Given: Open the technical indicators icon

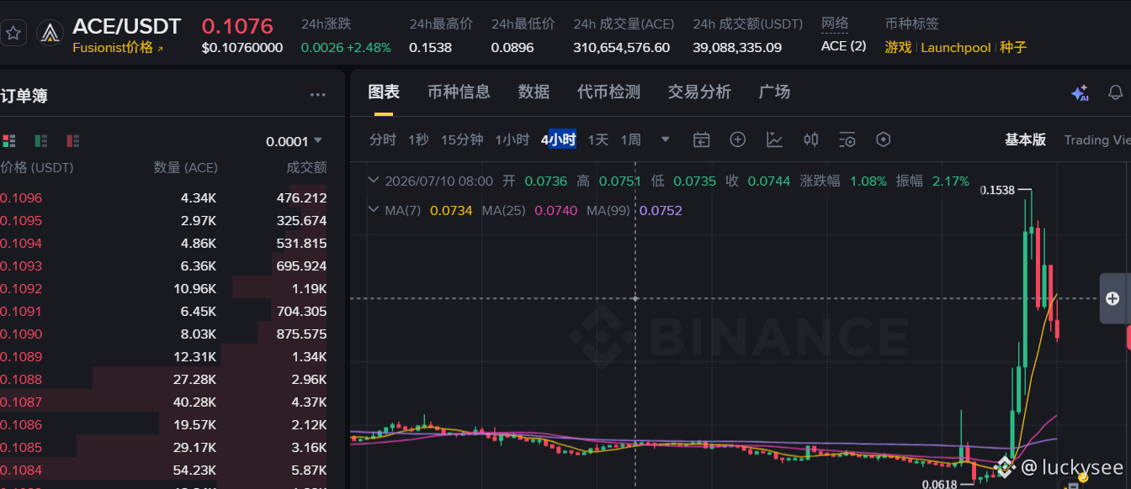Looking at the screenshot, I should click(x=775, y=139).
